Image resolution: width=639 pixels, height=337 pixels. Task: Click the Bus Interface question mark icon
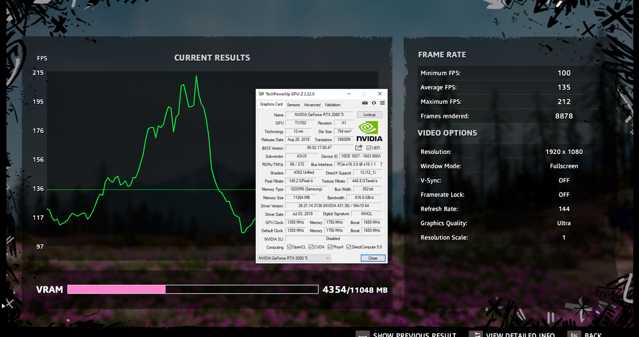tap(381, 164)
